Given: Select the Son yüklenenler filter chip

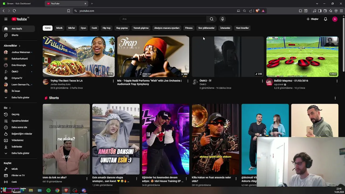Looking at the screenshot, I should click(x=206, y=28).
